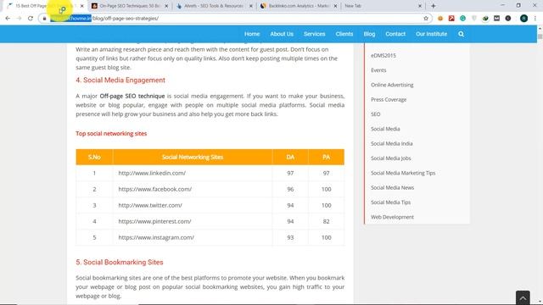Open a new tab with the plus button
The height and width of the screenshot is (305, 543).
pyautogui.click(x=434, y=6)
